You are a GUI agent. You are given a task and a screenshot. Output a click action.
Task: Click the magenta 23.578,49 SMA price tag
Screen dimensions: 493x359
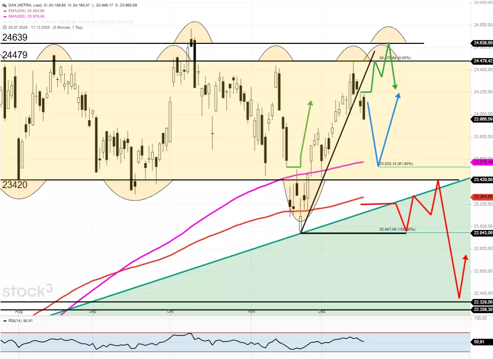(x=483, y=162)
